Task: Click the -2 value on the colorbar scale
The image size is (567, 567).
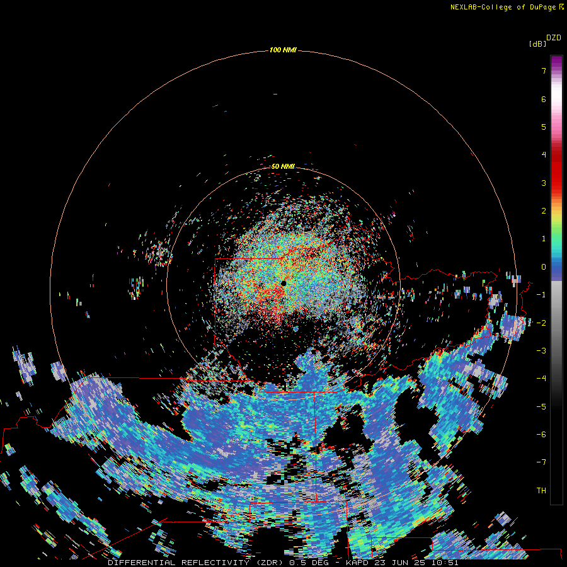Action: point(541,323)
